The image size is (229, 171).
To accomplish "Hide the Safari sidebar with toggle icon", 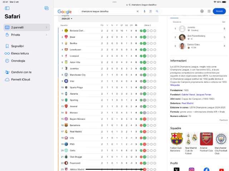I will (7, 8).
